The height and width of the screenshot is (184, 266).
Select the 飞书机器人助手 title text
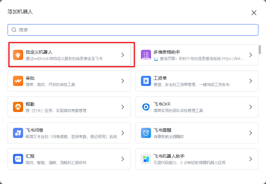[x=169, y=156]
